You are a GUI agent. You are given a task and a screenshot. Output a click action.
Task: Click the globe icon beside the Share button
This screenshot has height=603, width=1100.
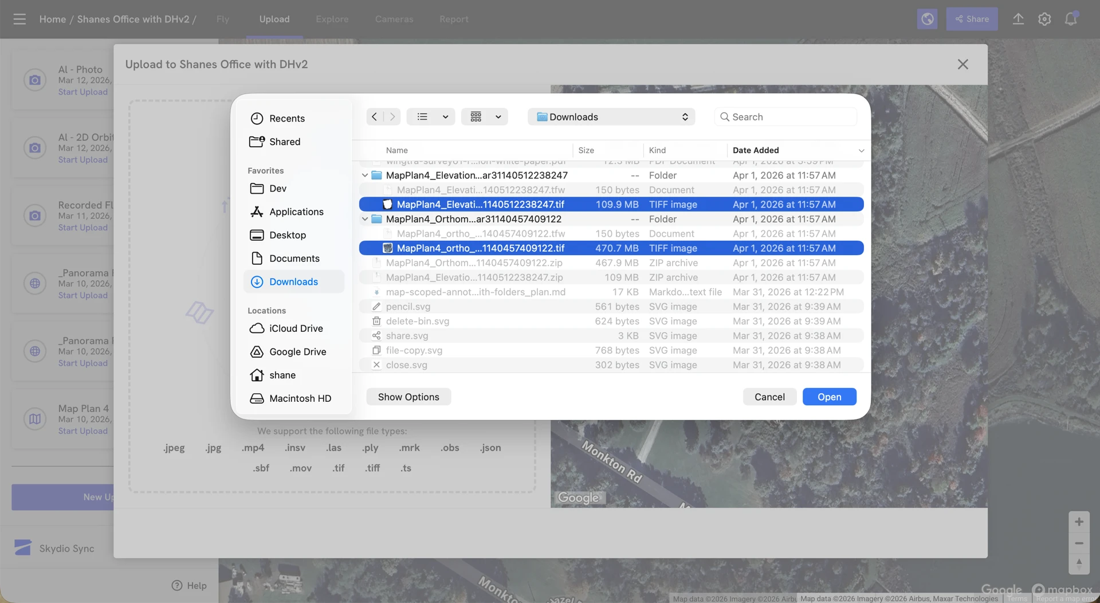click(928, 19)
